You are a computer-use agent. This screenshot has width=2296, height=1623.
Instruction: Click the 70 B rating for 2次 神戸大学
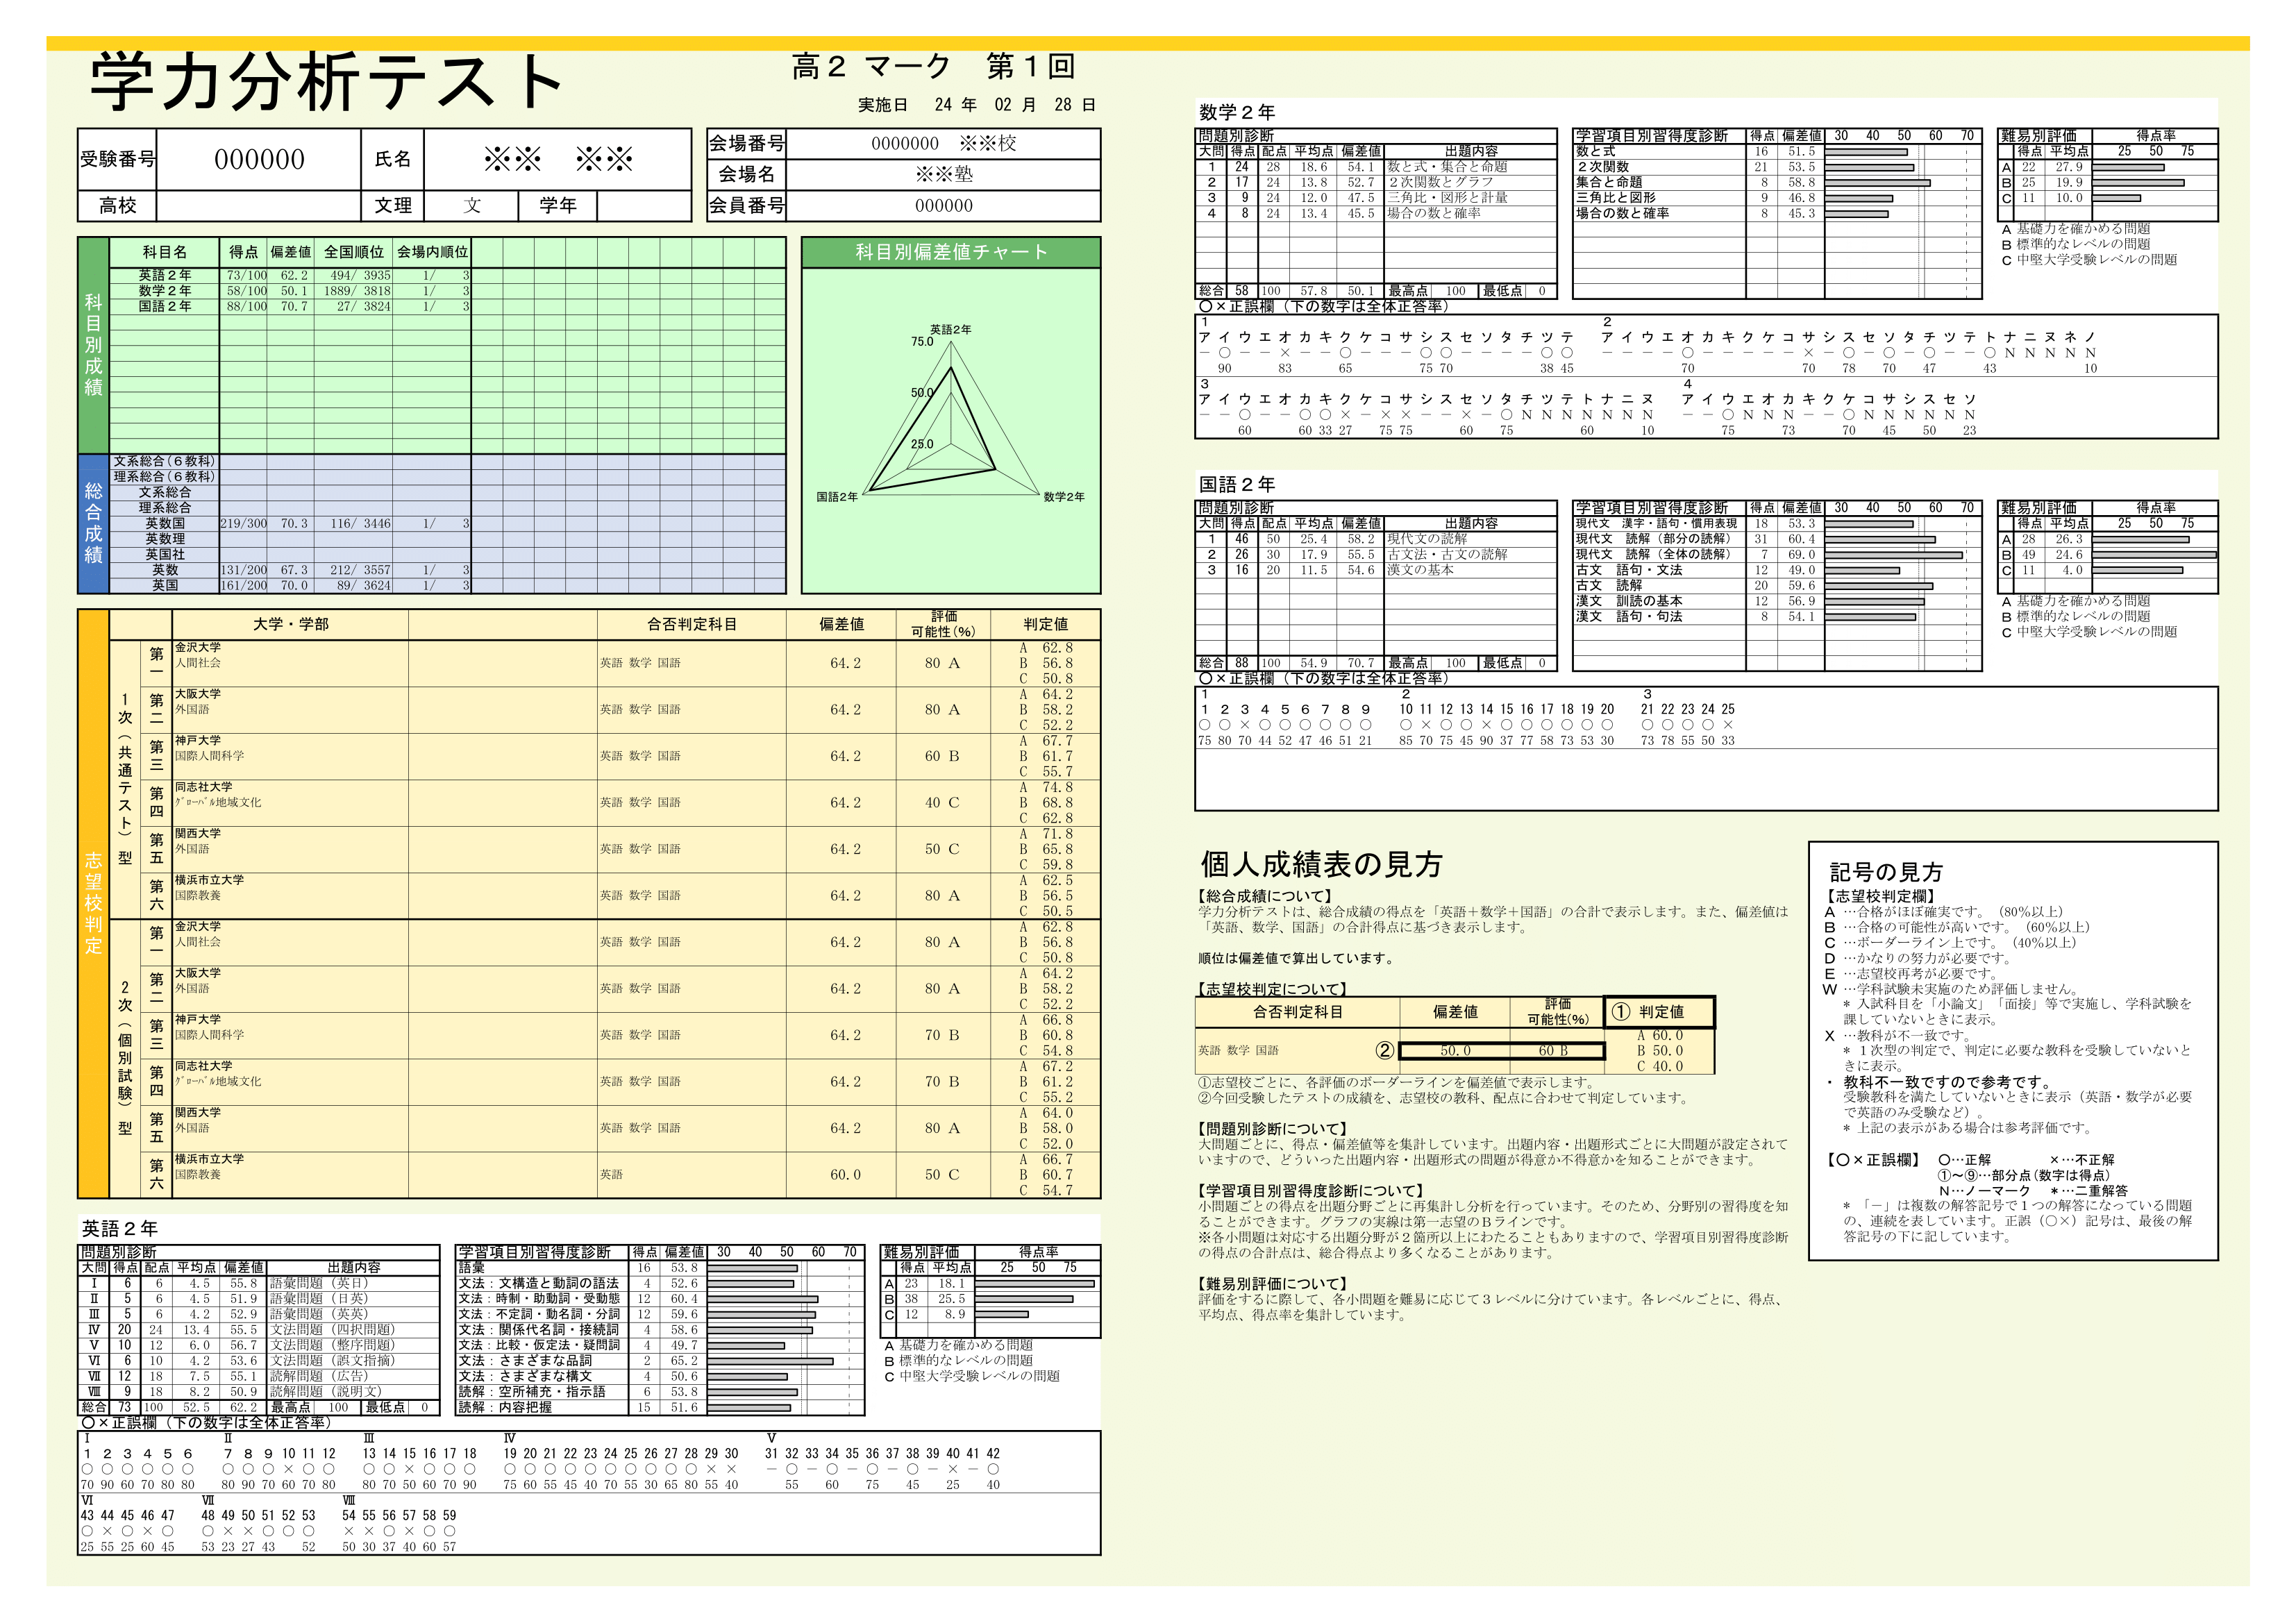coord(941,1035)
